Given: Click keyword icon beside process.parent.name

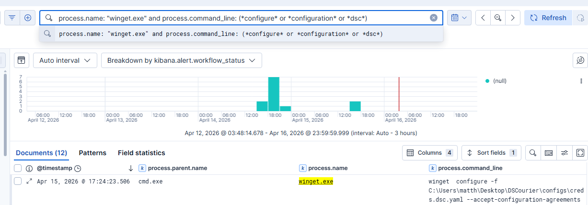Looking at the screenshot, I should pos(142,168).
